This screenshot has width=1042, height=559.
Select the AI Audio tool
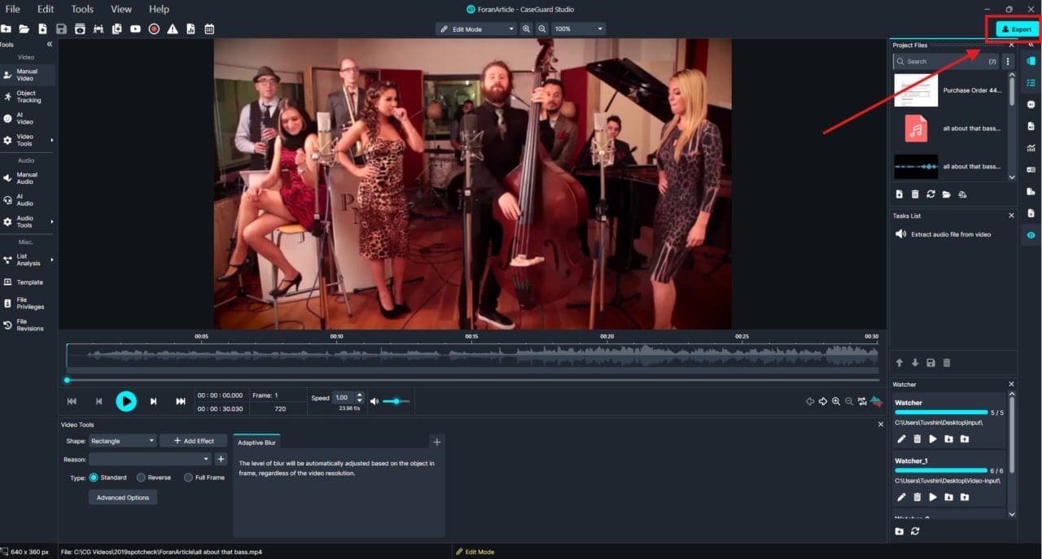pyautogui.click(x=24, y=200)
